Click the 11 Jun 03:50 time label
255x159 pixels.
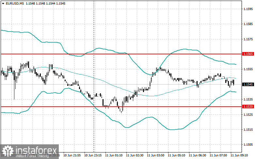click(x=155, y=155)
